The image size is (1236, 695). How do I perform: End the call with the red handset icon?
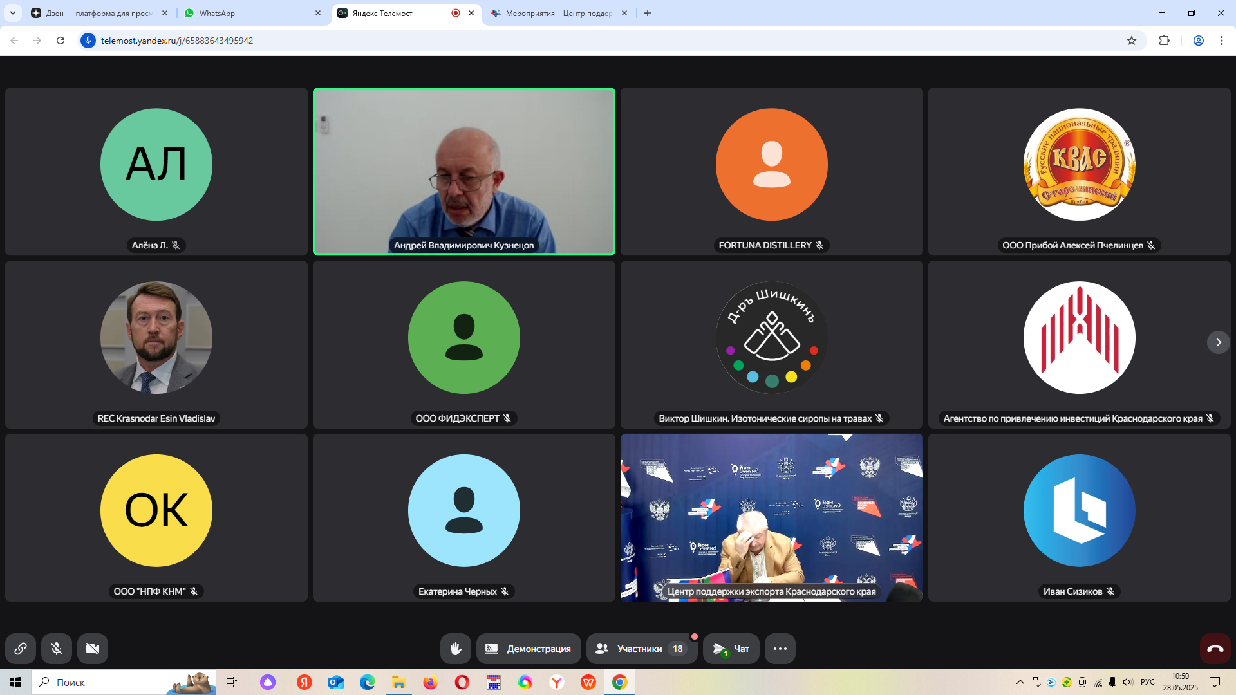coord(1215,649)
